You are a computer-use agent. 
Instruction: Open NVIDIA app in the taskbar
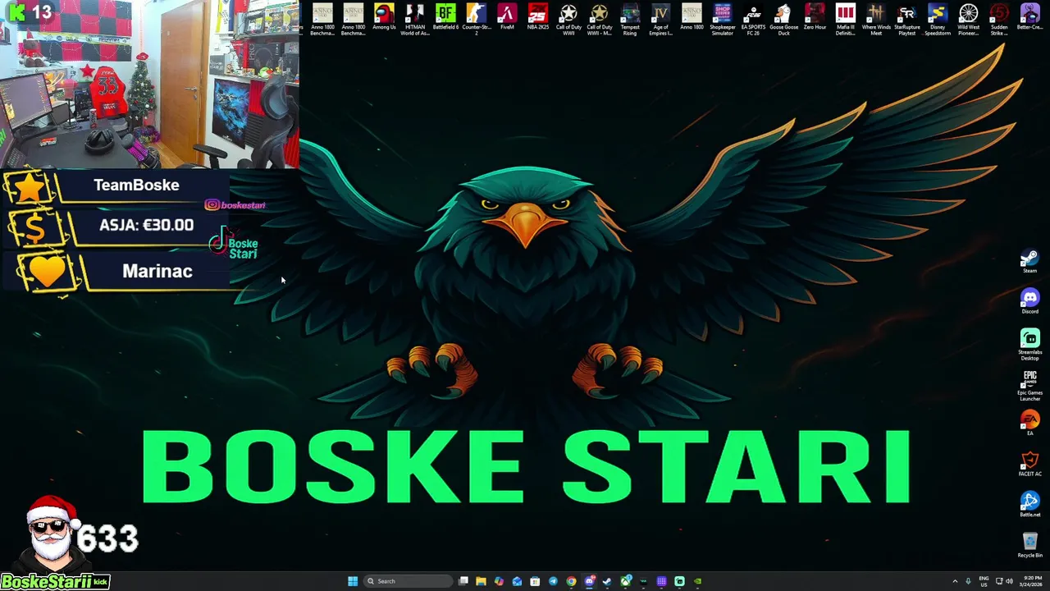coord(697,581)
